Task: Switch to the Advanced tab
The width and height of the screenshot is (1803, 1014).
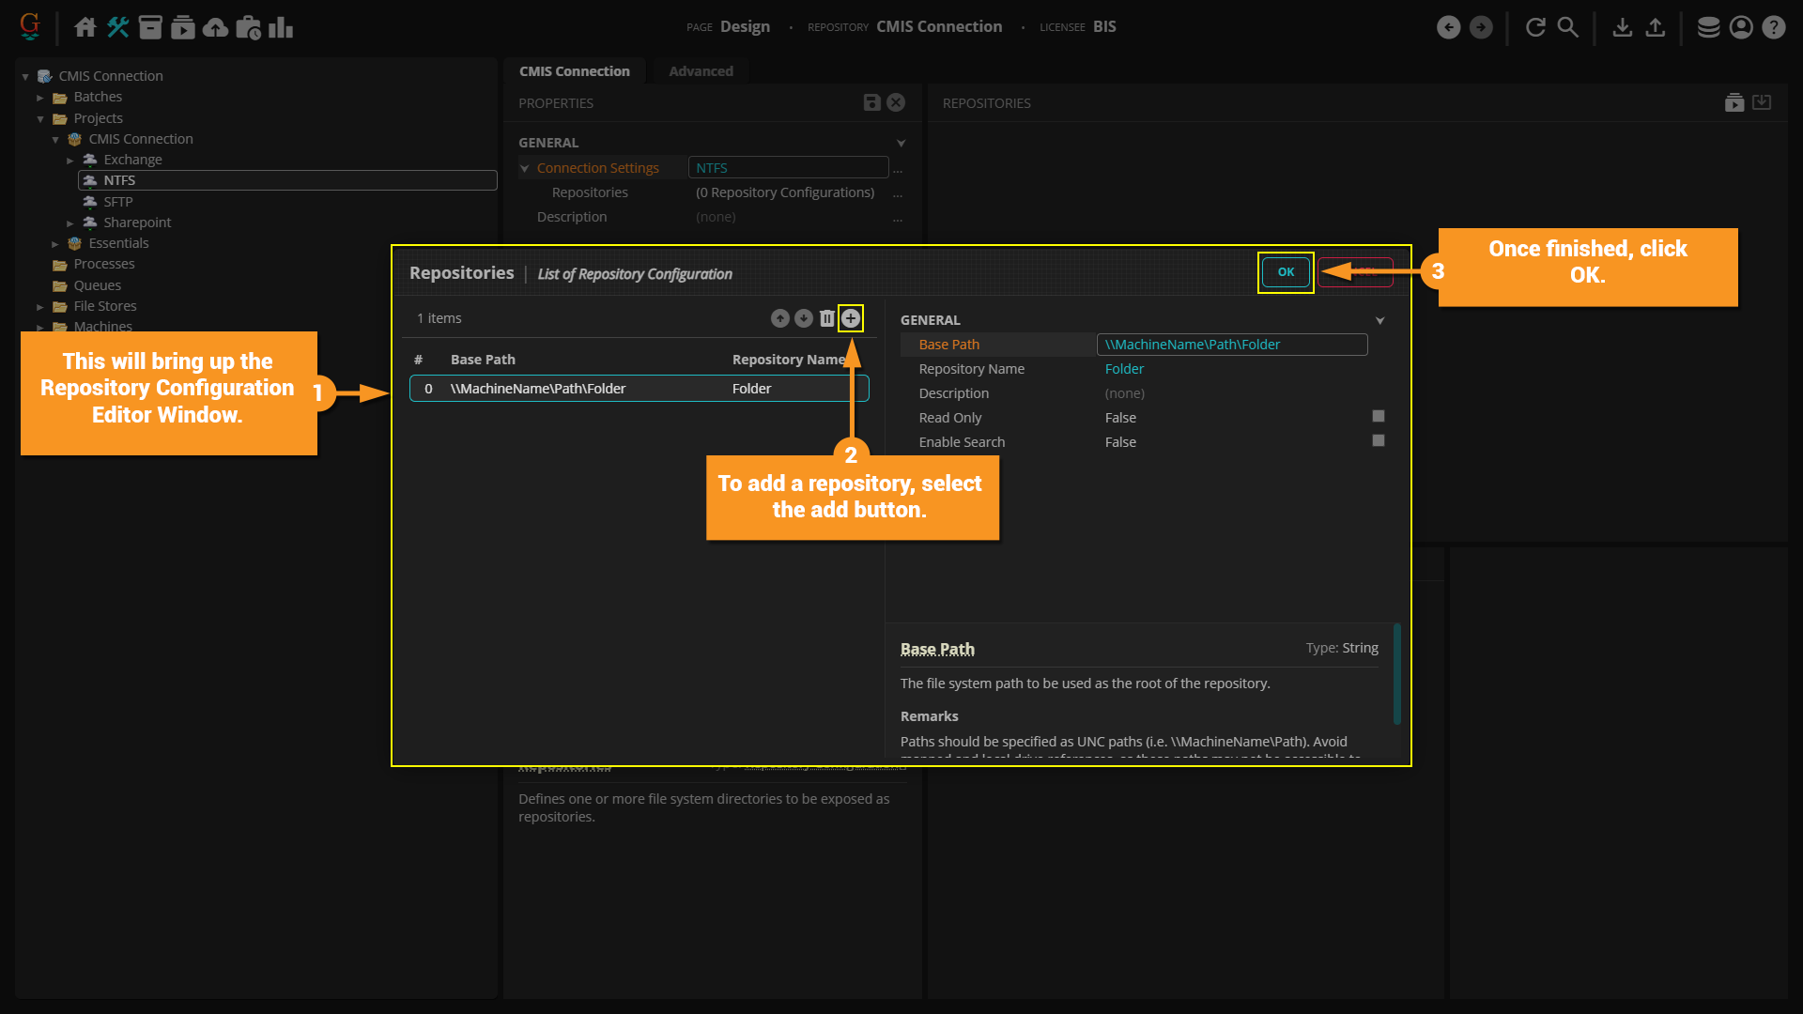Action: tap(701, 71)
